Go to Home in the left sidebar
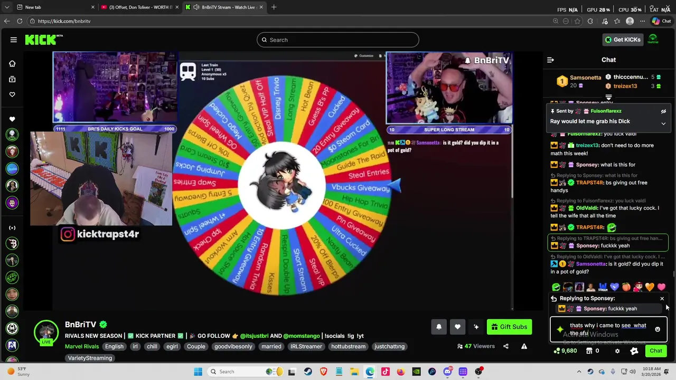 pos(12,64)
